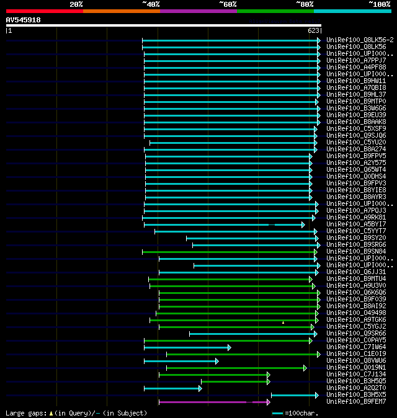
Task: Click the UniRef100_B9F039 label
Action: click(356, 300)
